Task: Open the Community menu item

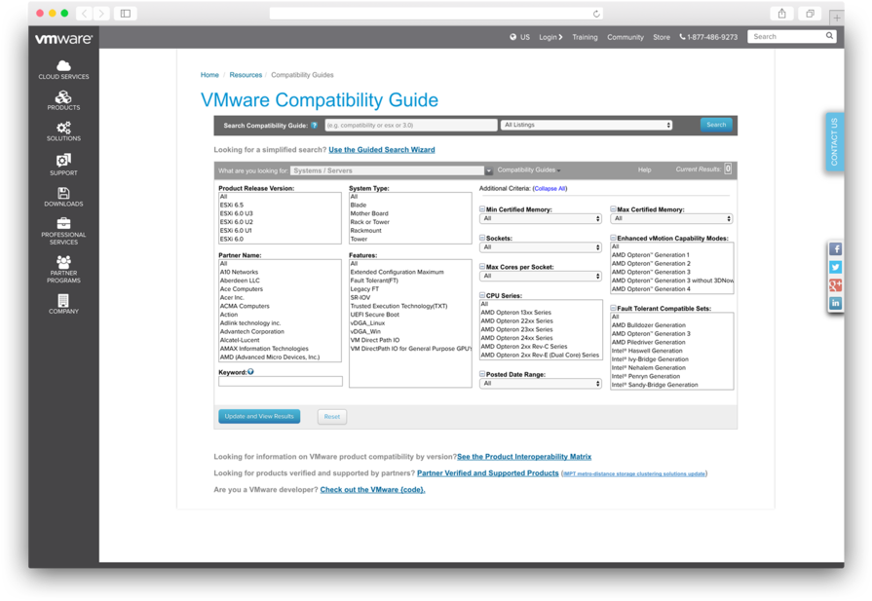Action: click(x=626, y=37)
